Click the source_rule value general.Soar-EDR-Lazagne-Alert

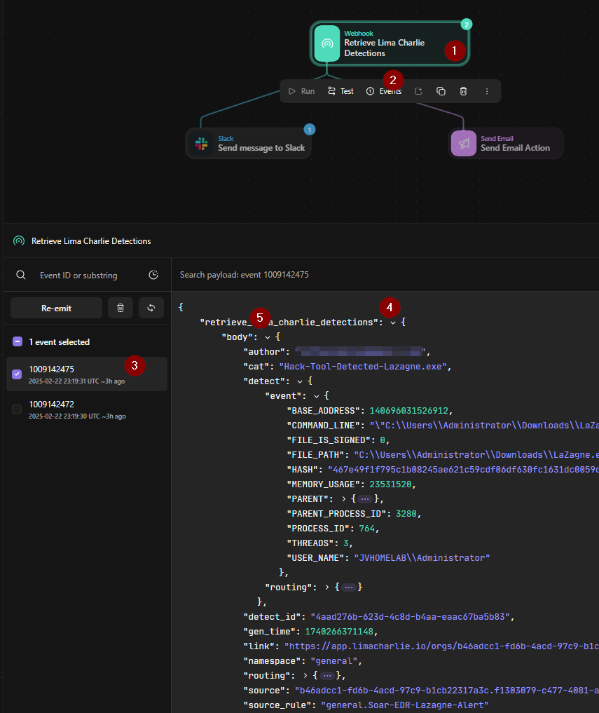point(404,705)
